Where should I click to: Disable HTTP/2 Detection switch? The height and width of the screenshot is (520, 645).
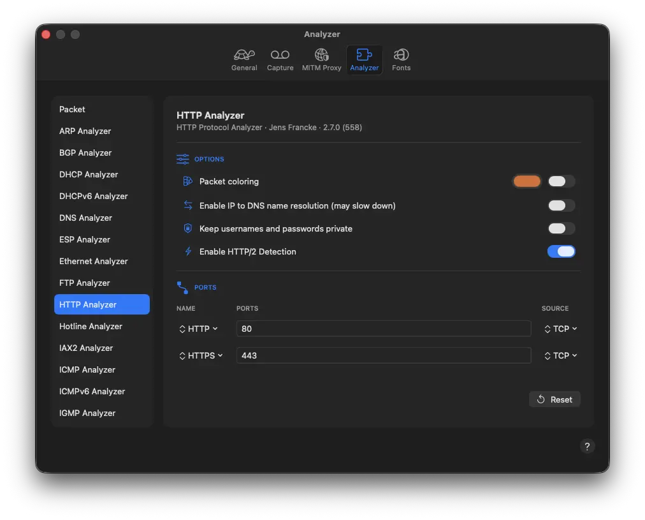pos(561,251)
